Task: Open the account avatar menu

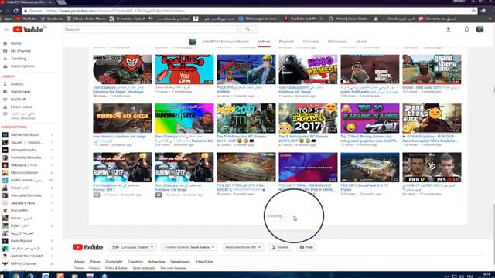Action: coord(480,29)
